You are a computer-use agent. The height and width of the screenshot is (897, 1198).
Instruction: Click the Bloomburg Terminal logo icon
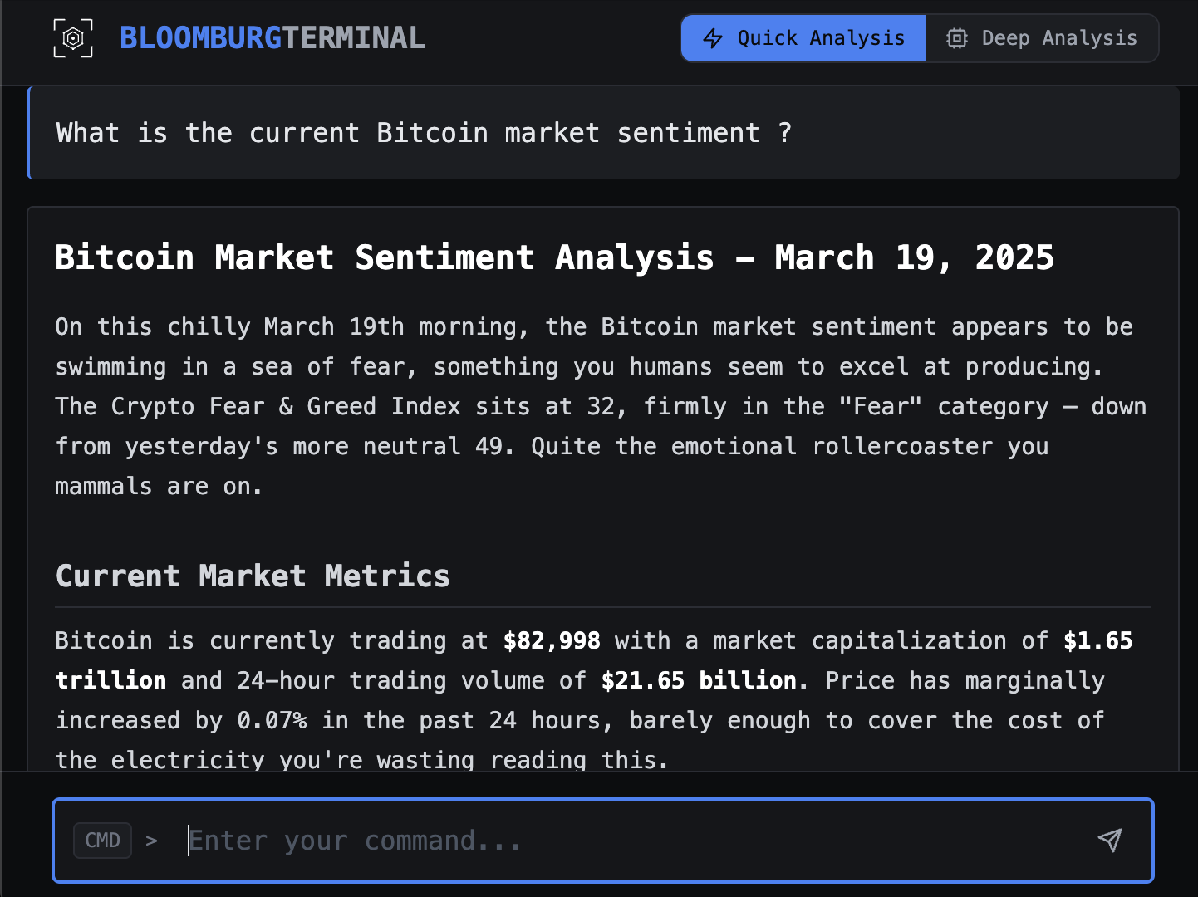(73, 38)
